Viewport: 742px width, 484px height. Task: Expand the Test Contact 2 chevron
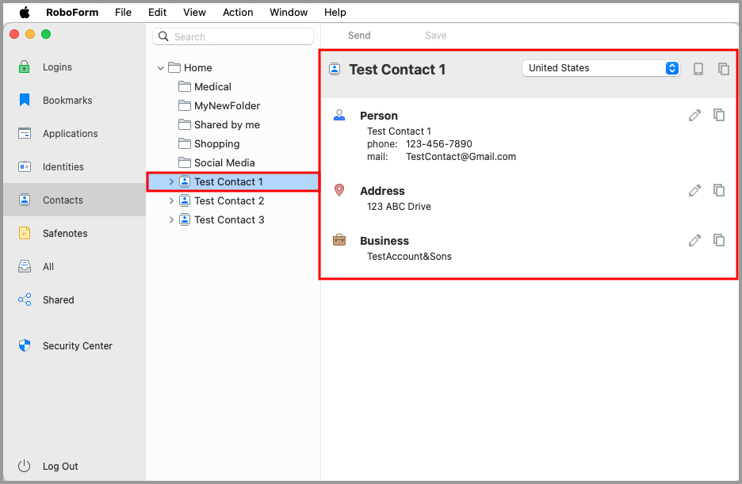(171, 200)
